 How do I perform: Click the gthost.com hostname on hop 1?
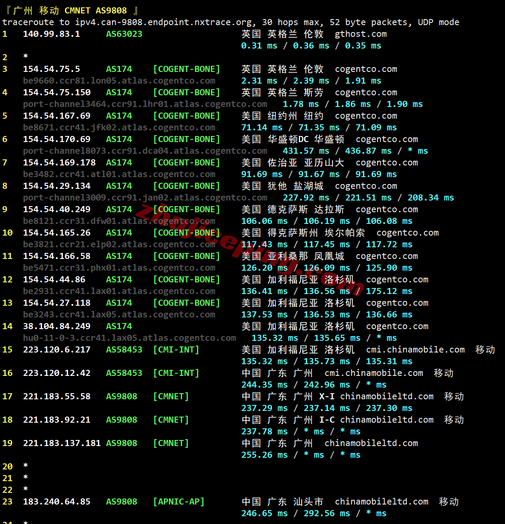tap(360, 34)
